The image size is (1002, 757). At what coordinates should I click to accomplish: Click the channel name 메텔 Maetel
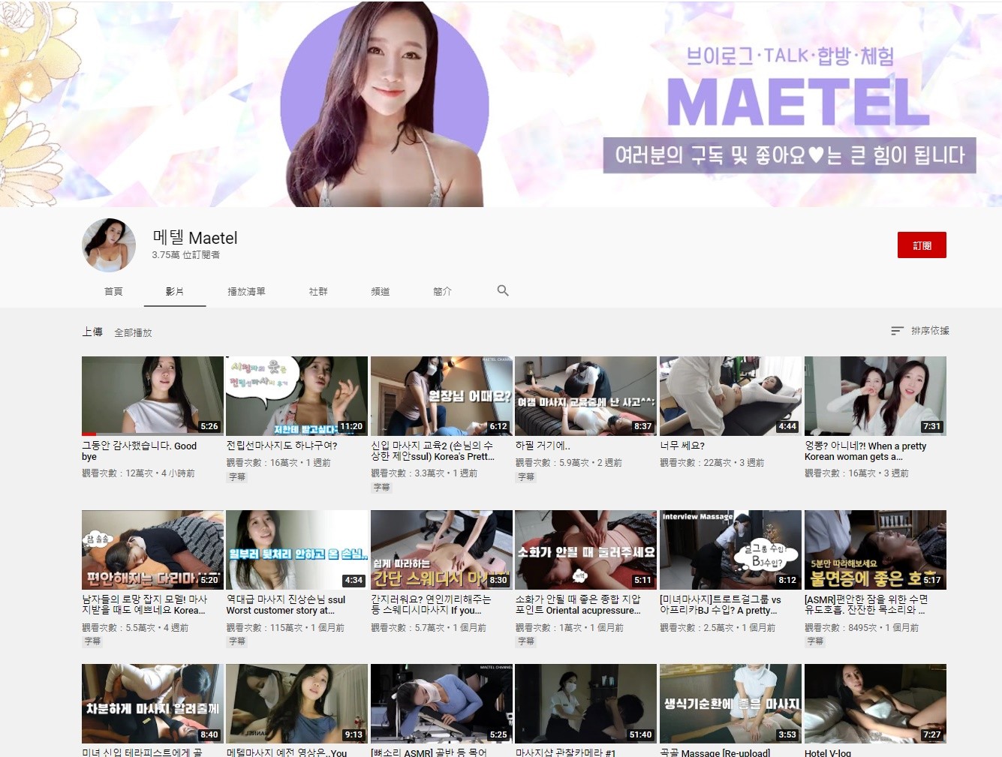(195, 238)
